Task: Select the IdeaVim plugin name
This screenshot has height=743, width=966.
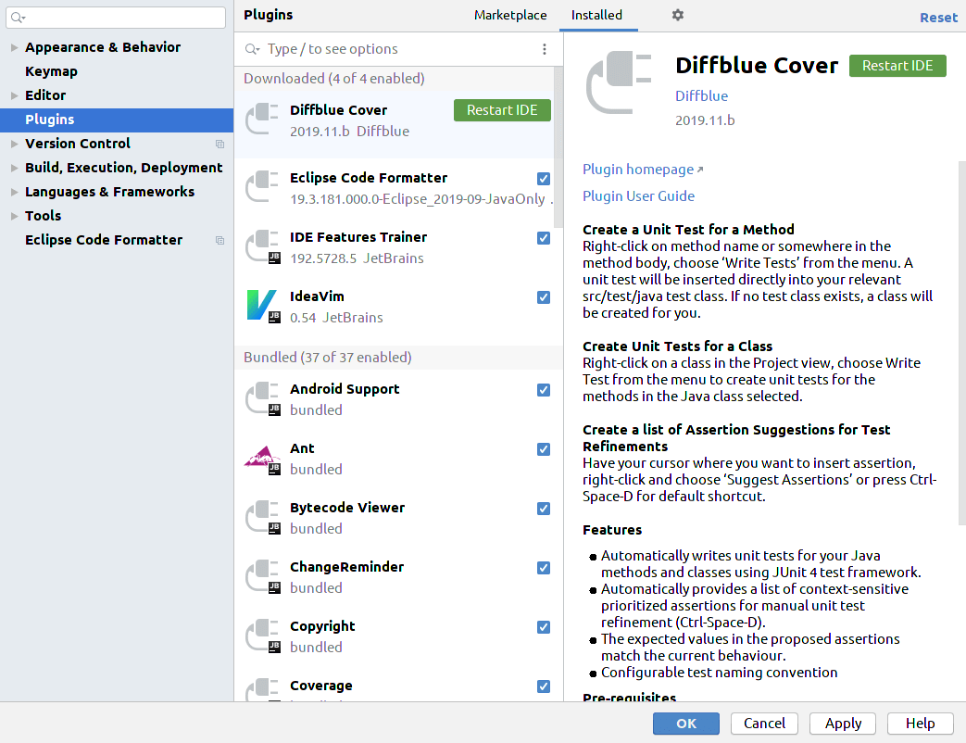Action: (x=317, y=296)
